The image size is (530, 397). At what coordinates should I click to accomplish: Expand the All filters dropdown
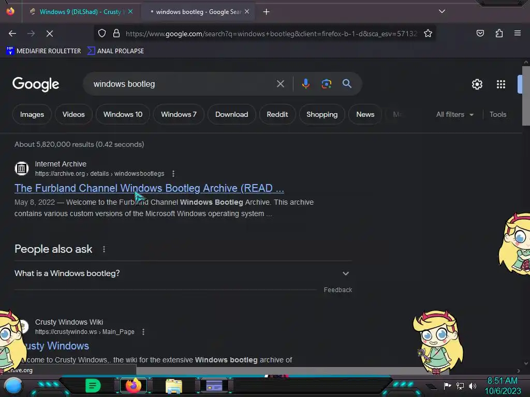coord(454,114)
